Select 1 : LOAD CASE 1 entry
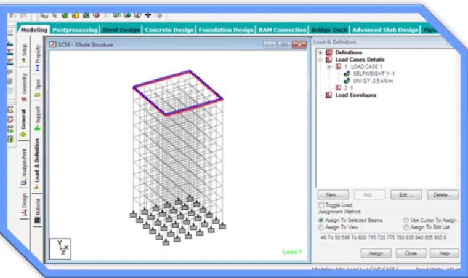The image size is (468, 278). pyautogui.click(x=363, y=67)
